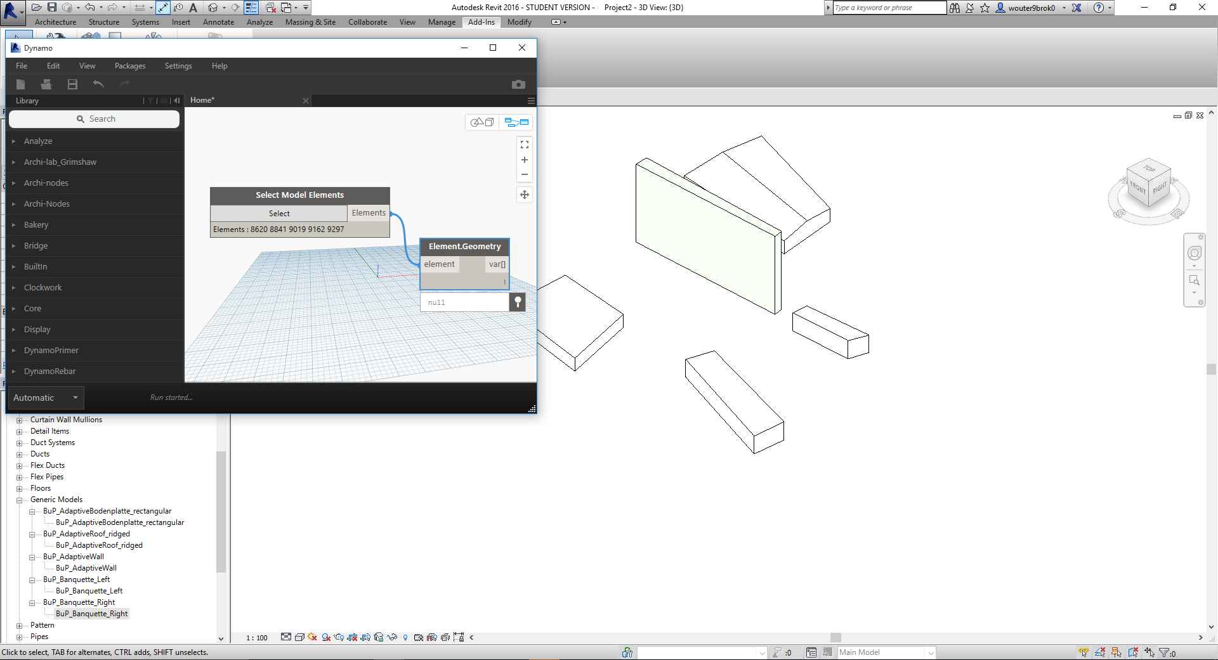Select BuP_Banquette_Right type in project browser
Screen dimensions: 1218x660
click(x=92, y=614)
